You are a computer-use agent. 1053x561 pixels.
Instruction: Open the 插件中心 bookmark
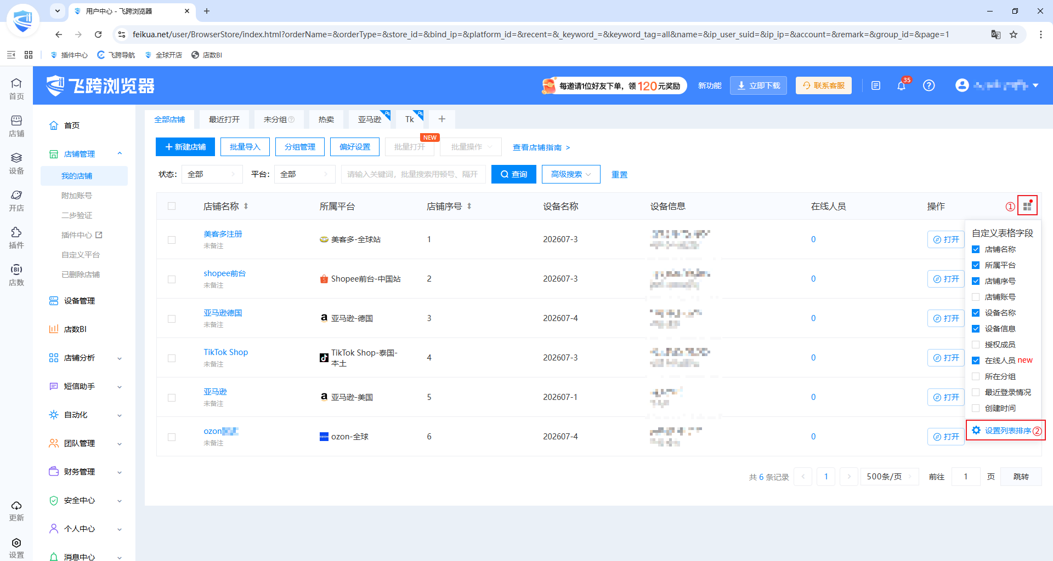pos(69,55)
